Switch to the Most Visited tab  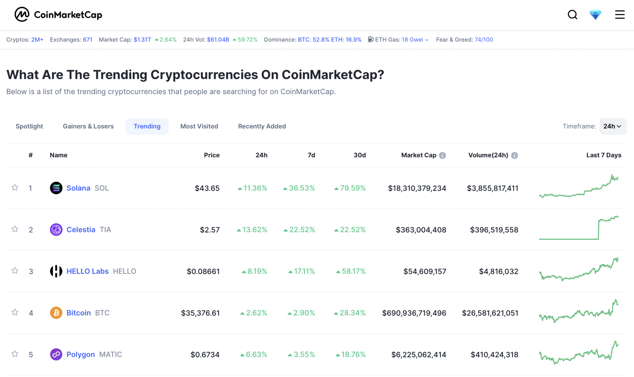[199, 126]
